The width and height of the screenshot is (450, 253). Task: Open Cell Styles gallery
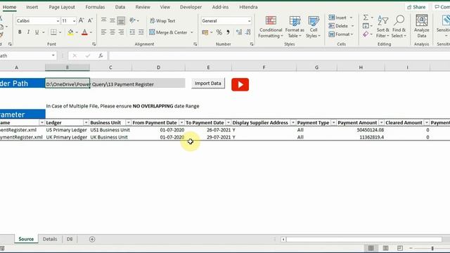click(313, 27)
